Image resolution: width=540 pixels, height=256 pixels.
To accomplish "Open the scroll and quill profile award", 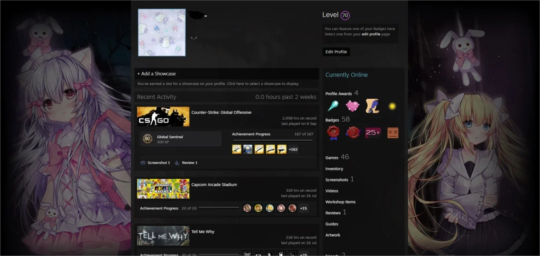I will pos(372,106).
